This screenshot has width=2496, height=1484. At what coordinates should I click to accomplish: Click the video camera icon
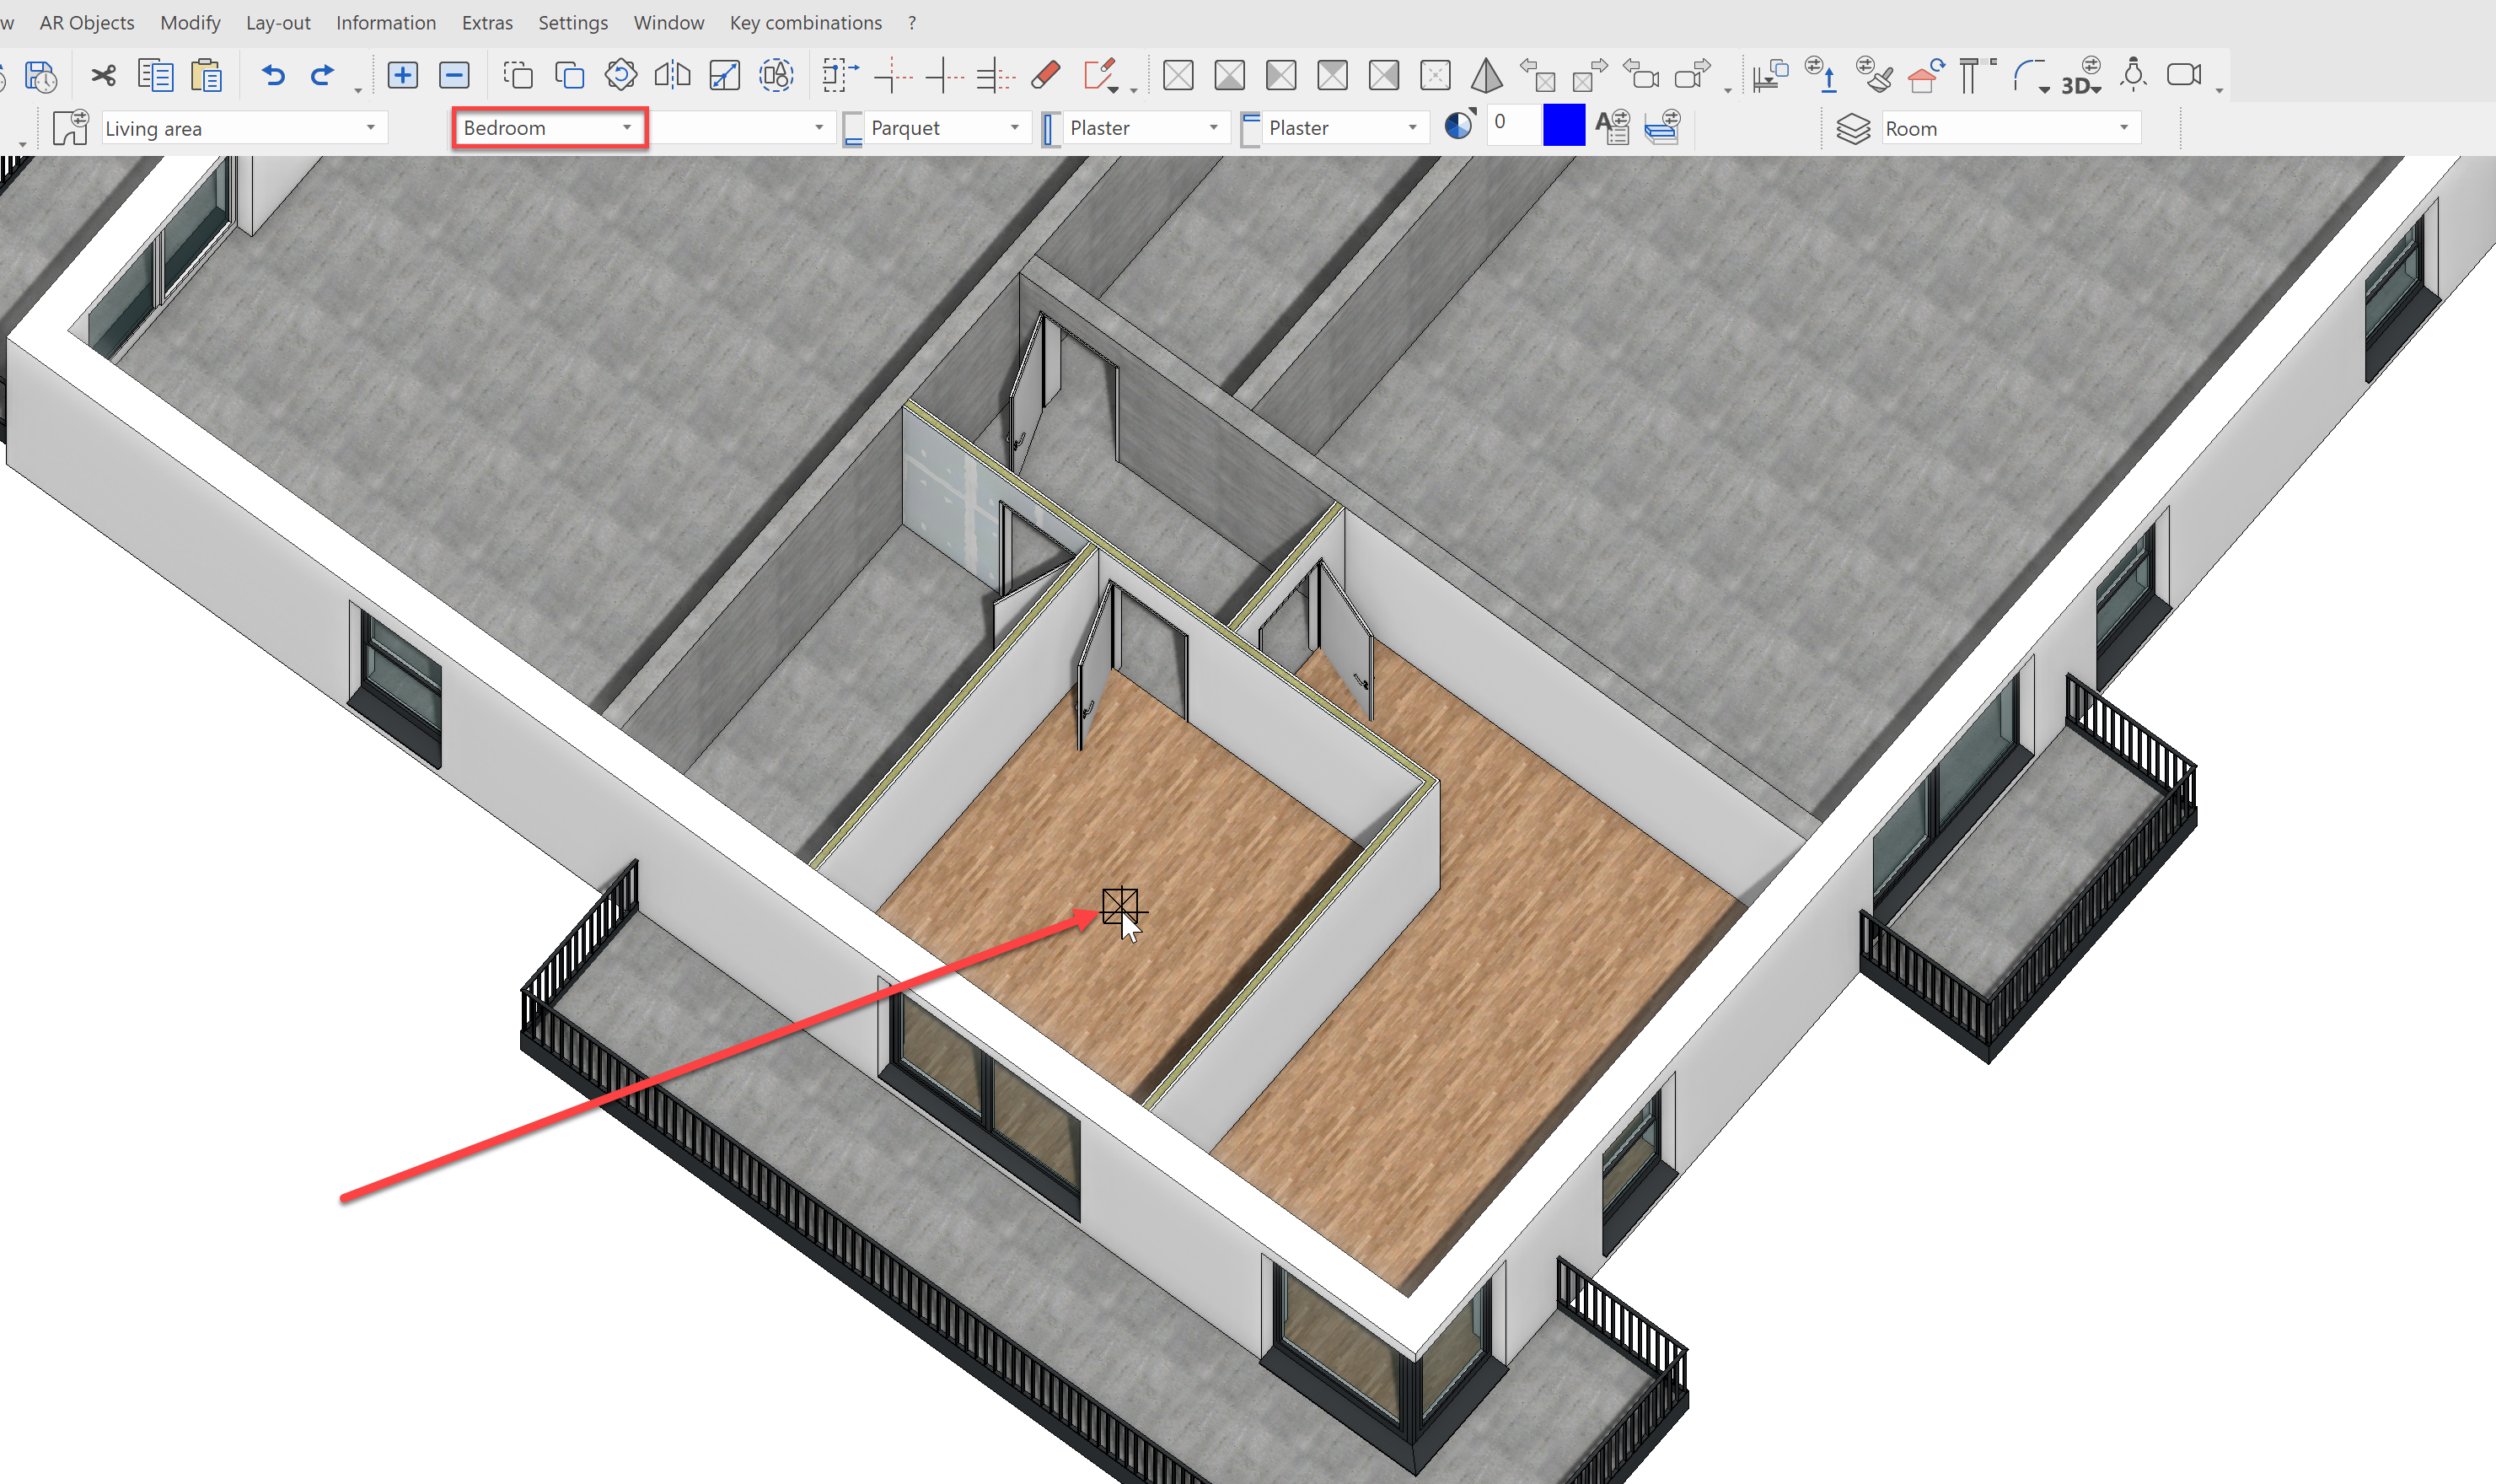[2184, 75]
